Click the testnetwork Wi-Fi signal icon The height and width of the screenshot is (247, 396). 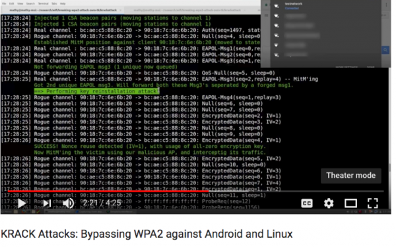coord(277,6)
